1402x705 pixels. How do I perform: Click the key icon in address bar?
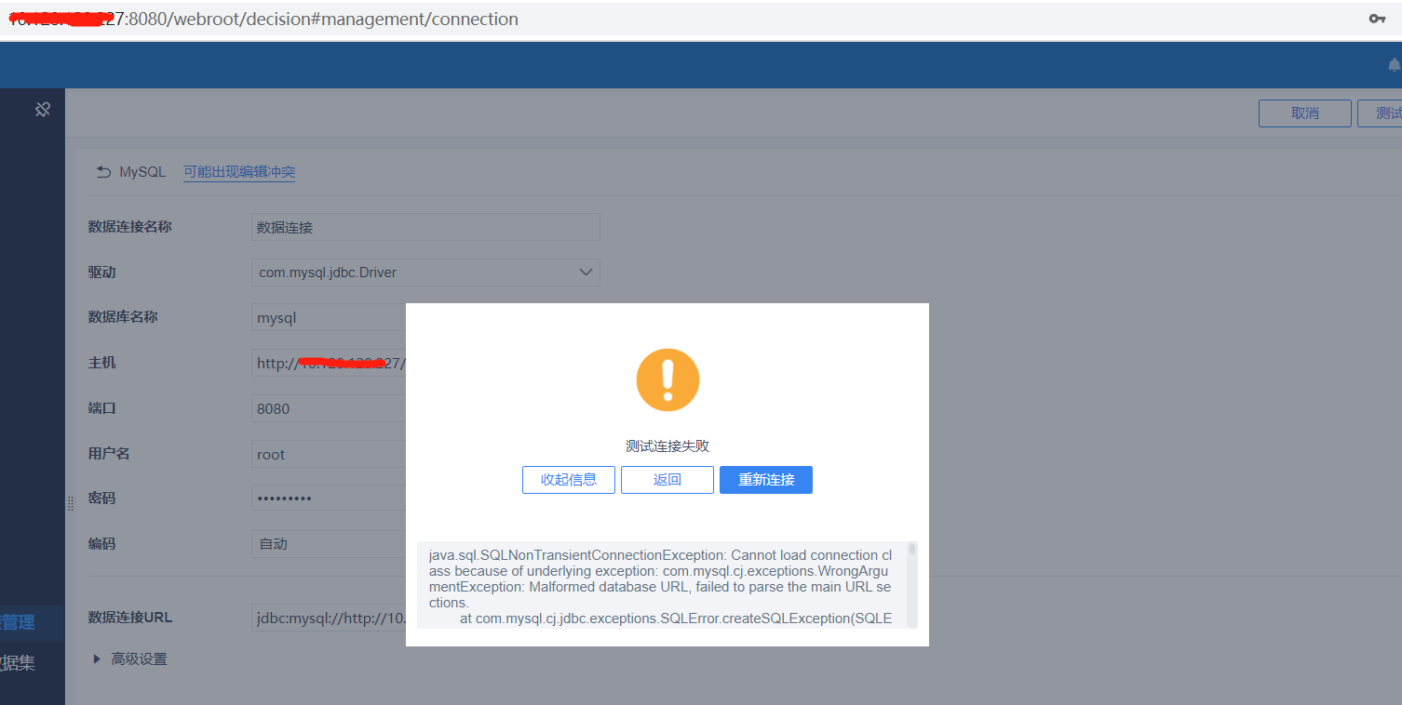pyautogui.click(x=1377, y=19)
